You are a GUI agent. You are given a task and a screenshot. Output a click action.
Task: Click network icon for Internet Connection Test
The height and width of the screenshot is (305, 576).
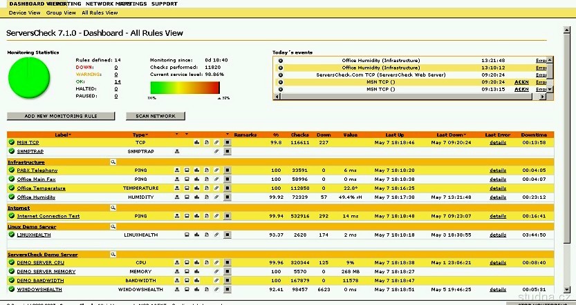click(177, 216)
